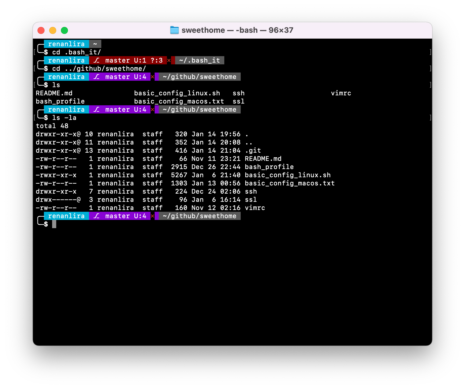Click 'vimrc' in the short ls output
This screenshot has height=389, width=465.
coord(341,93)
